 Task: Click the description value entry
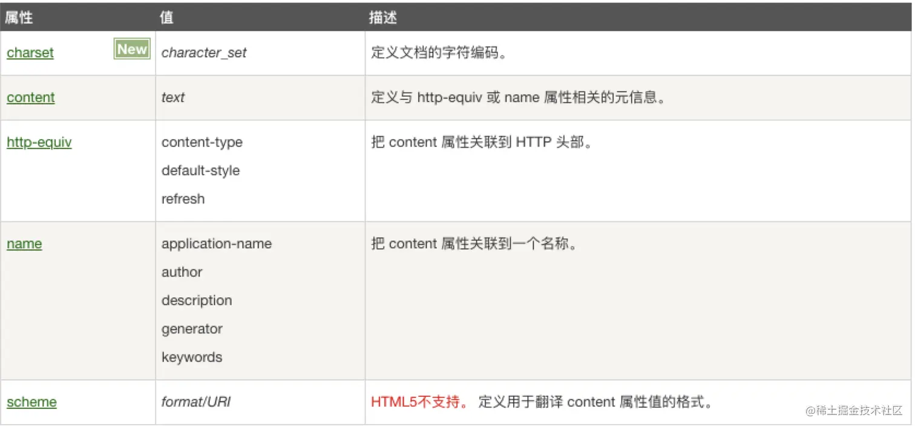click(197, 301)
